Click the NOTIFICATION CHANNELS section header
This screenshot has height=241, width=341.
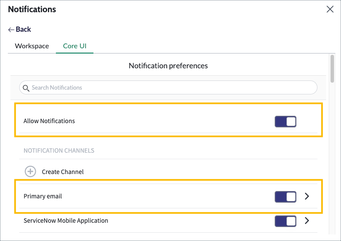pyautogui.click(x=59, y=151)
